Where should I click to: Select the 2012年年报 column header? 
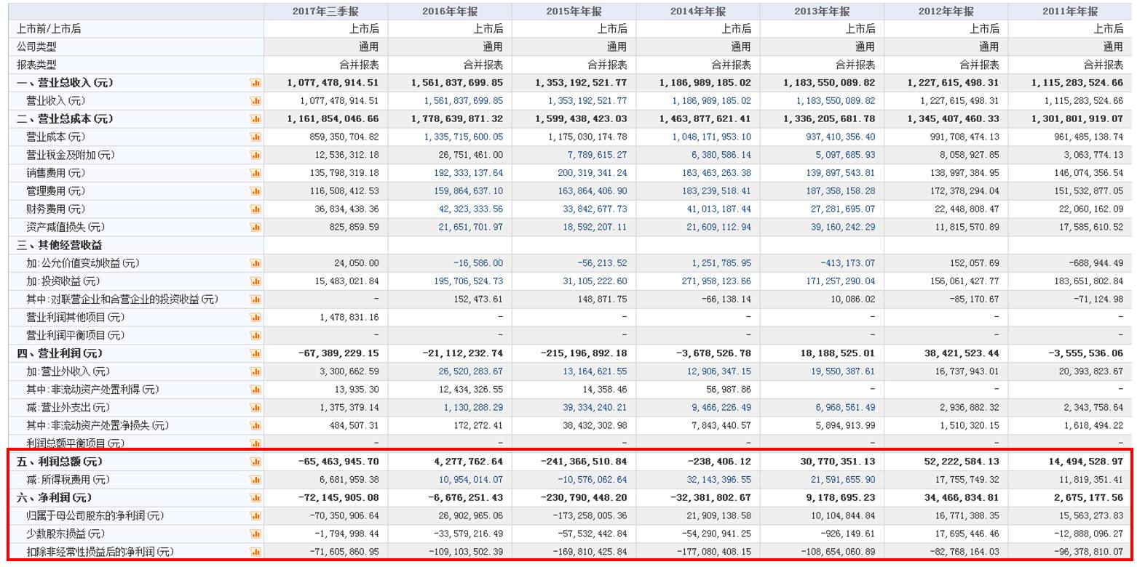click(x=946, y=12)
